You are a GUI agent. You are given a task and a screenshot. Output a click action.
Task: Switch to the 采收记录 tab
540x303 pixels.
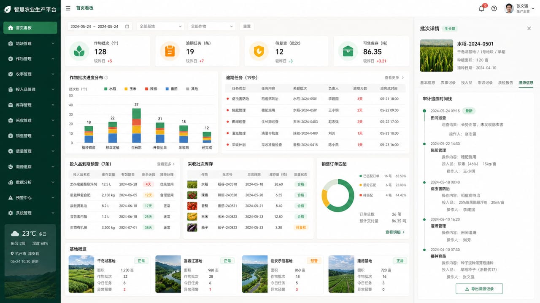pyautogui.click(x=485, y=82)
